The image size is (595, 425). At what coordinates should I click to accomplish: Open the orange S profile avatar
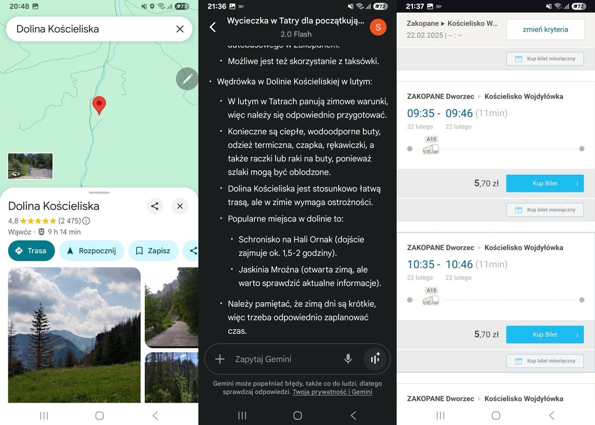pos(378,27)
